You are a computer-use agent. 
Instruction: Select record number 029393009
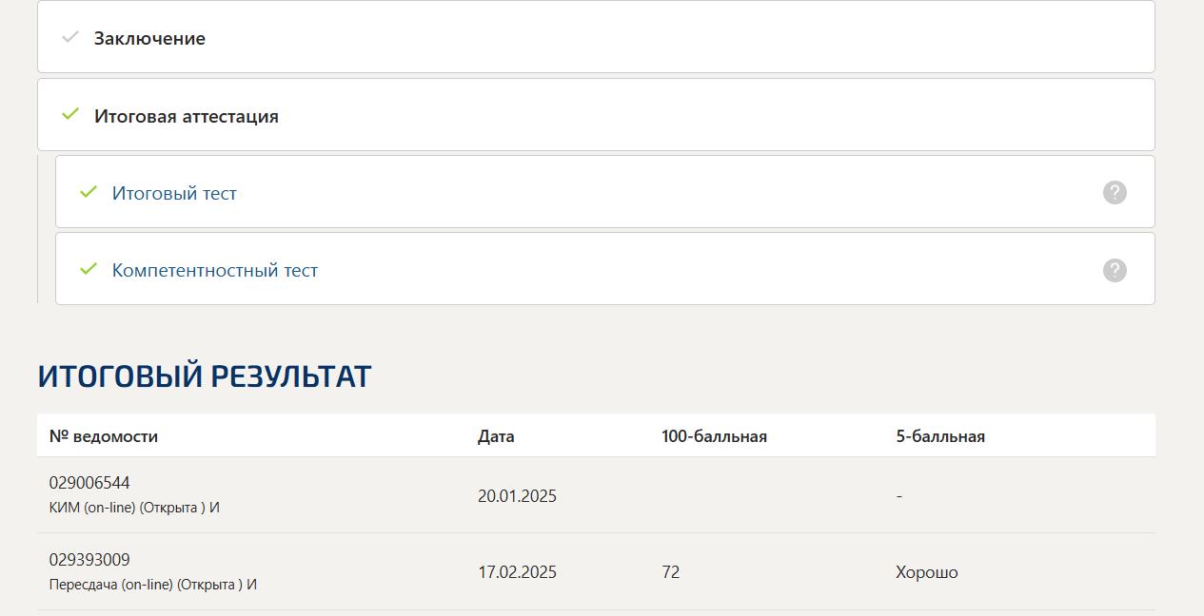coord(89,560)
